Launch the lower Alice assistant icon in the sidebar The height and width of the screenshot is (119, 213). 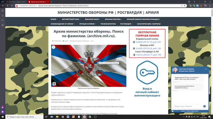tap(3, 112)
